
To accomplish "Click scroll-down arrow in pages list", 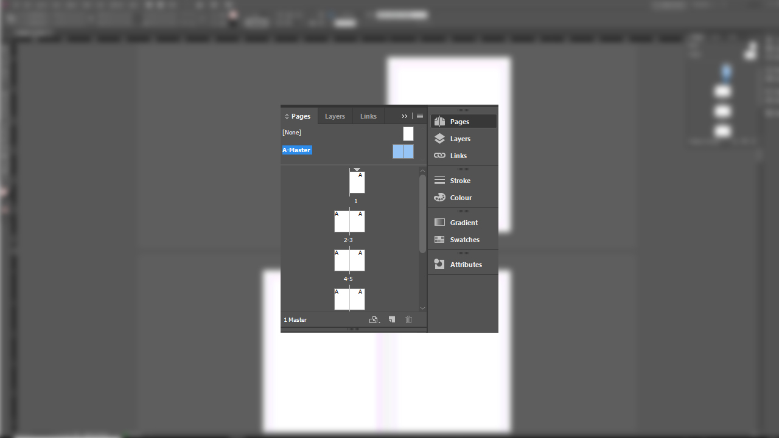I will coord(423,308).
